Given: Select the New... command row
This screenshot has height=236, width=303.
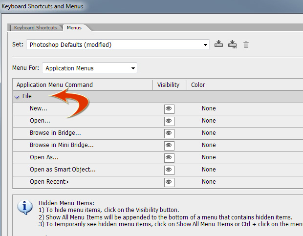Looking at the screenshot, I should click(x=39, y=108).
